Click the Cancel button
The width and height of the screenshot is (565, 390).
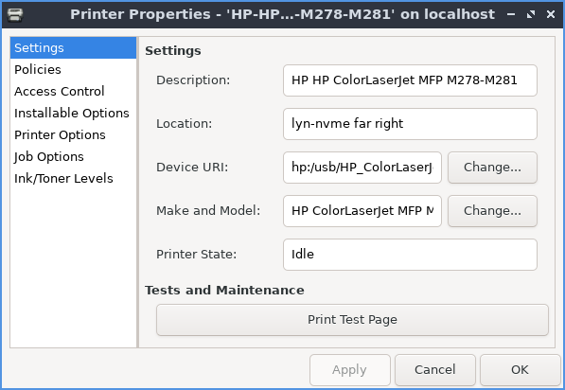pos(435,370)
